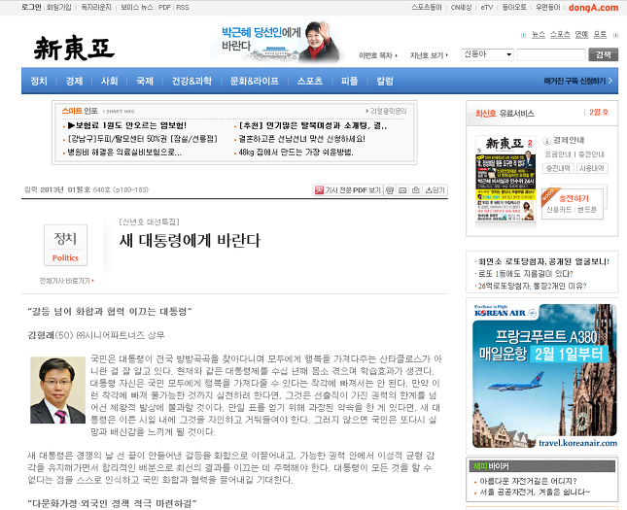Select the 칼럼 navigation tab
The image size is (627, 510).
point(385,82)
